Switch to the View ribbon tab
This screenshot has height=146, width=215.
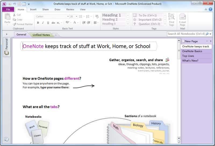83,9
